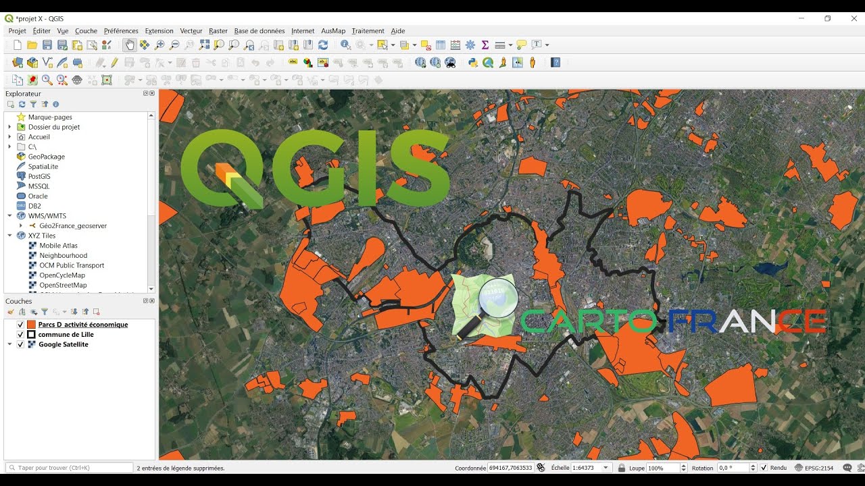Image resolution: width=865 pixels, height=486 pixels.
Task: Click the Rotation value field
Action: (733, 468)
